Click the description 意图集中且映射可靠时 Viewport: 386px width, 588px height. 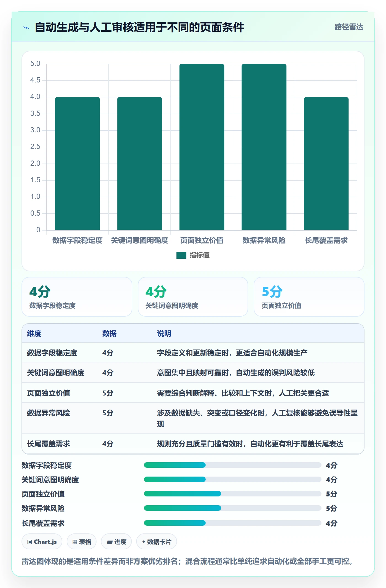click(x=236, y=373)
